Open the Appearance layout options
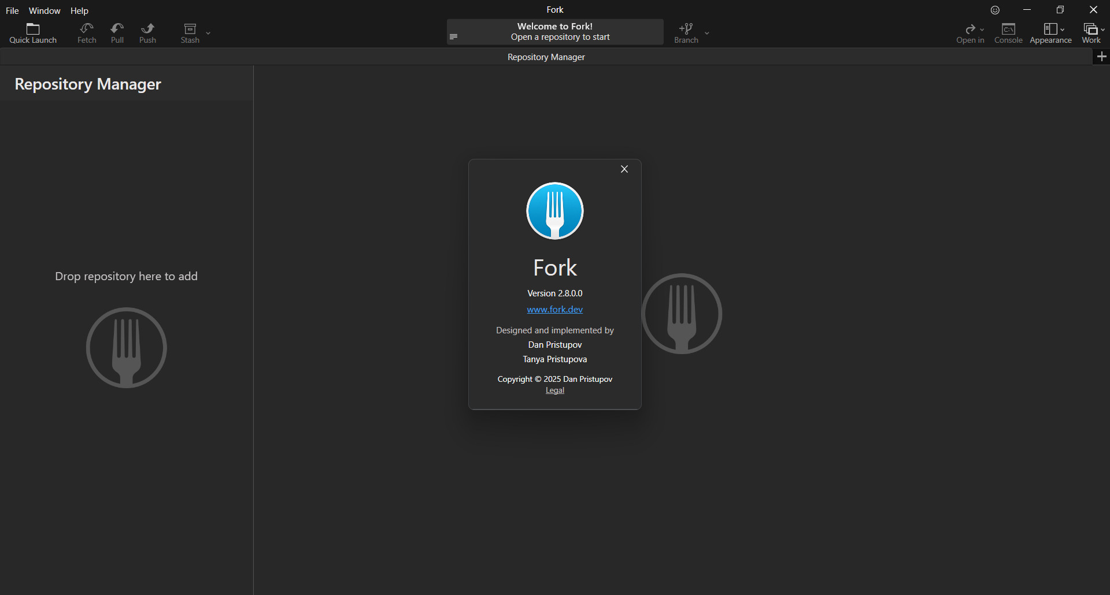Image resolution: width=1110 pixels, height=595 pixels. tap(1050, 34)
